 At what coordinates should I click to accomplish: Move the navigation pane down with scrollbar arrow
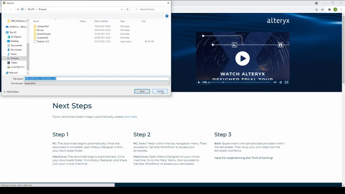(28, 73)
